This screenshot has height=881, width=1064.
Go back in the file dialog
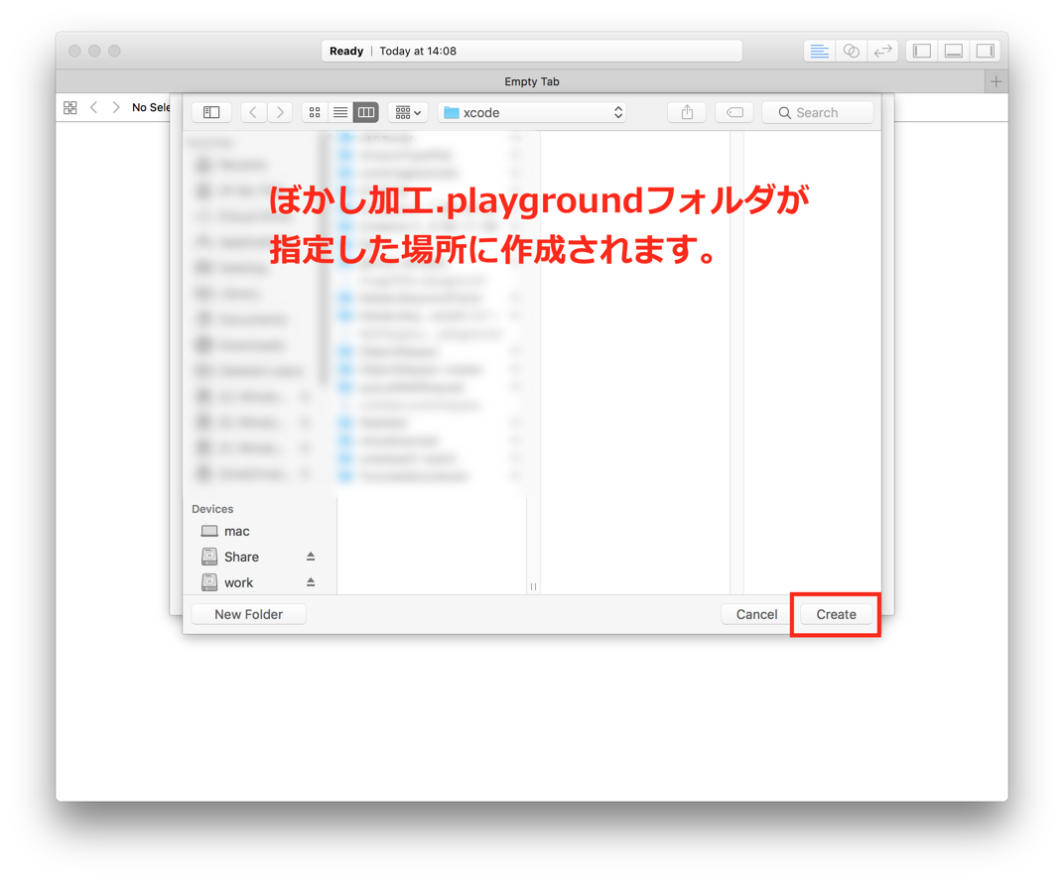pos(253,112)
